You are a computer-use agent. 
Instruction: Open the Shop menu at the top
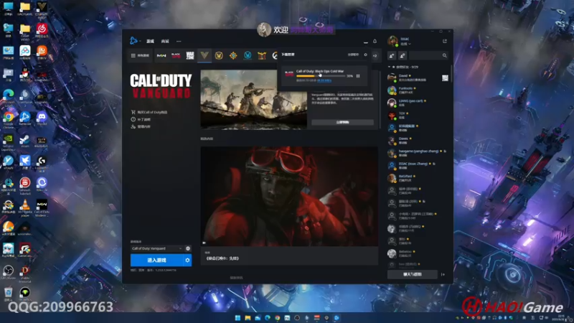point(165,42)
